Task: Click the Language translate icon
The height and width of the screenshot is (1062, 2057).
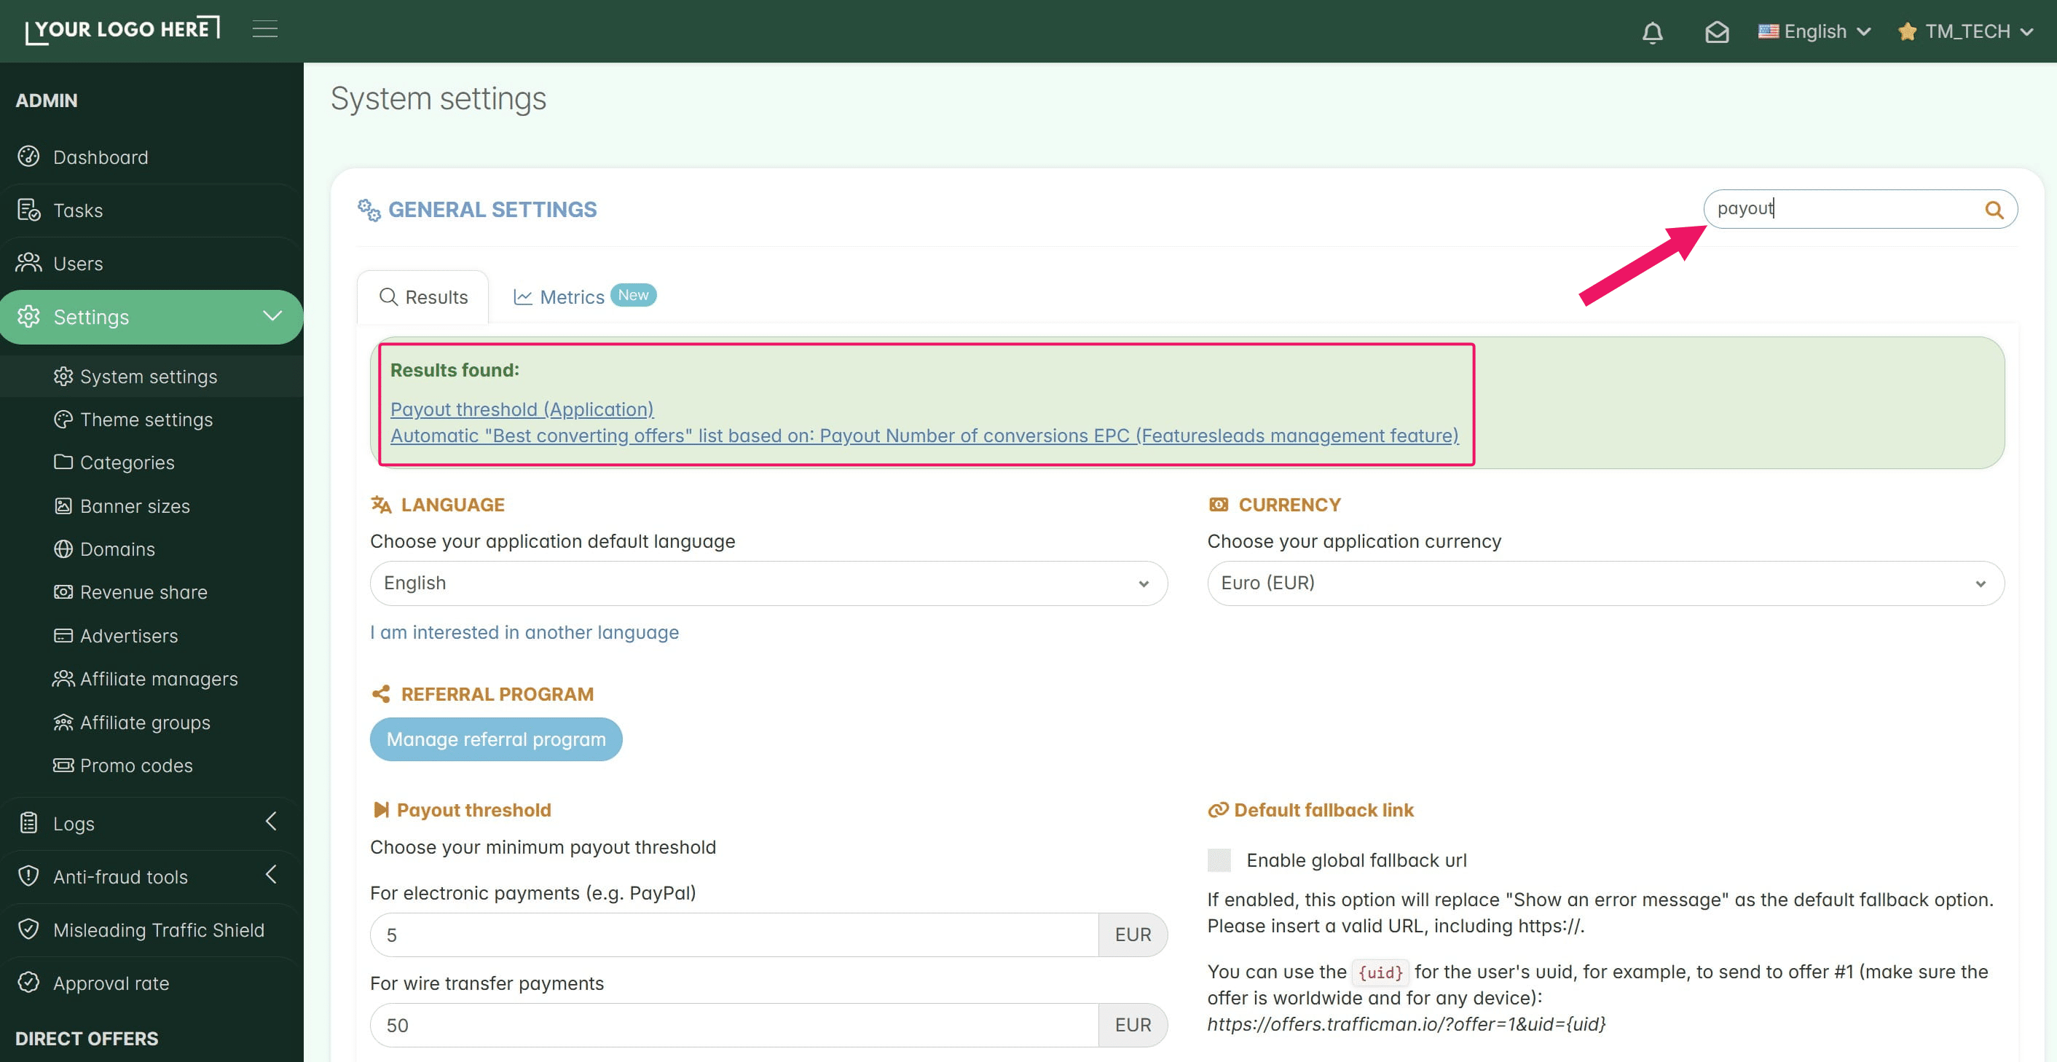Action: 381,505
